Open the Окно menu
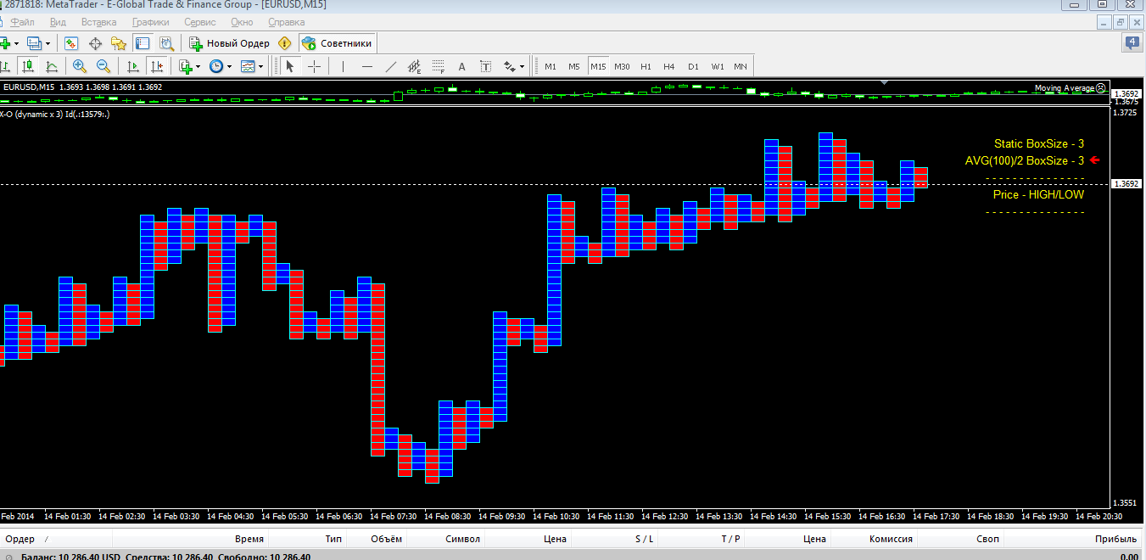The image size is (1146, 560). pos(241,22)
